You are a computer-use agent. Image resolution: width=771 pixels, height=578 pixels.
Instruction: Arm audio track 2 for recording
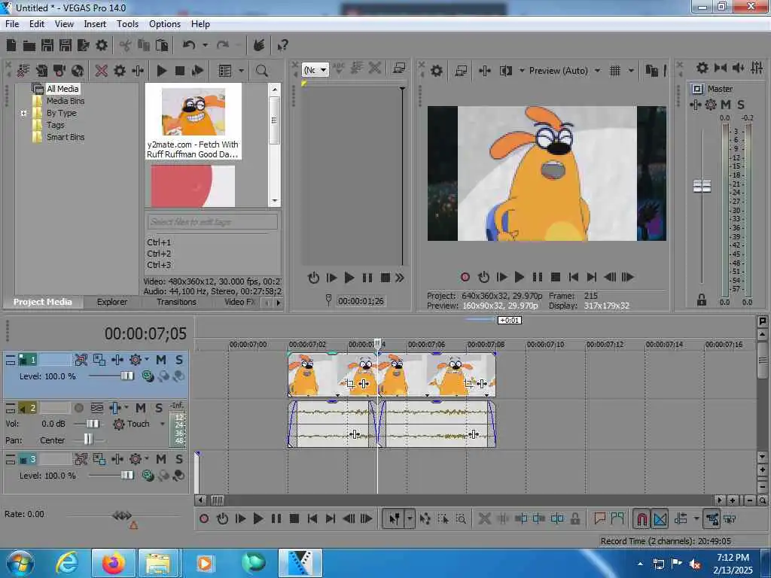[78, 408]
